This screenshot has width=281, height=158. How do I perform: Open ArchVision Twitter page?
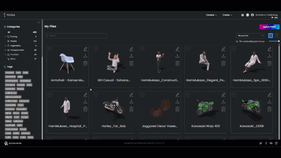coord(261,143)
